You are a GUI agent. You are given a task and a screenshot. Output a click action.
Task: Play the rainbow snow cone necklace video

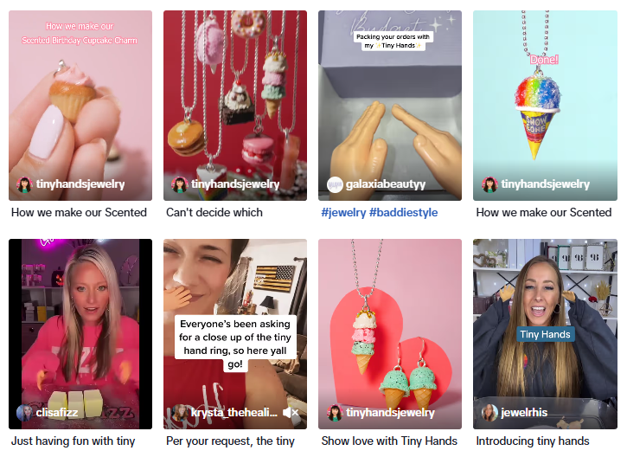[545, 106]
